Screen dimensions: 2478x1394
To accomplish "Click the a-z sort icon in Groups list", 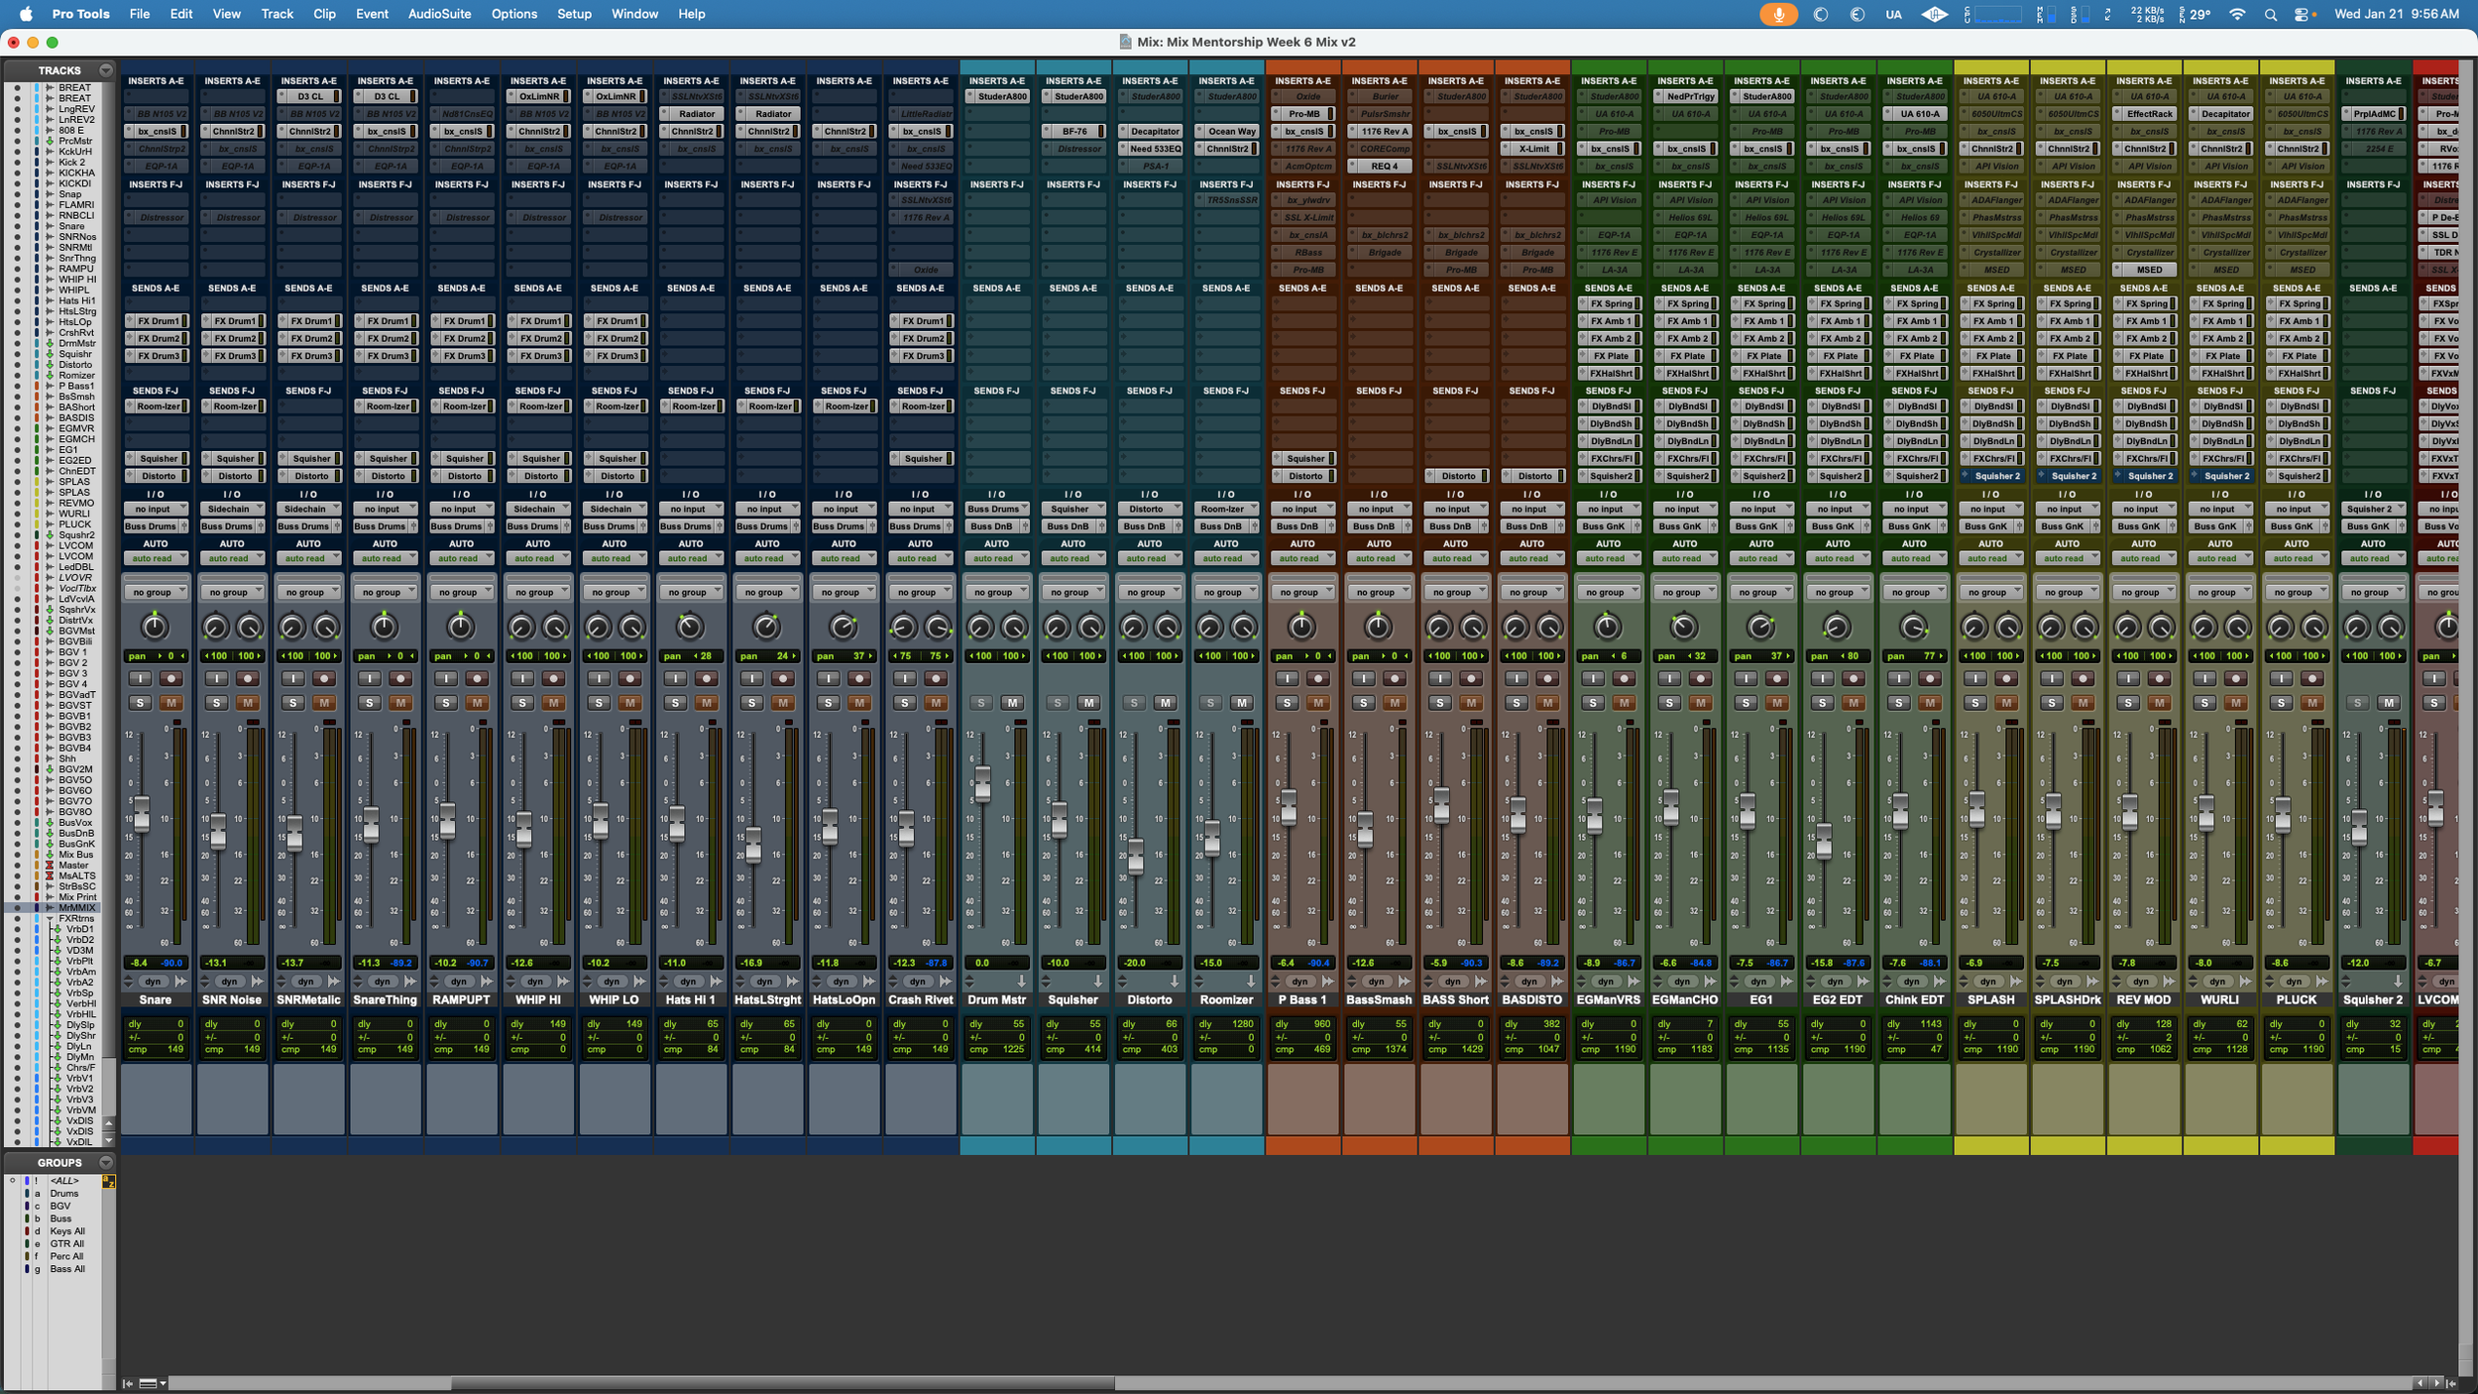I will [109, 1181].
